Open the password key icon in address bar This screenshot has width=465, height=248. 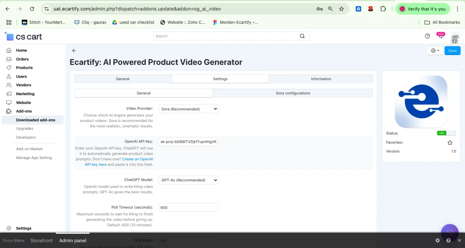click(319, 9)
